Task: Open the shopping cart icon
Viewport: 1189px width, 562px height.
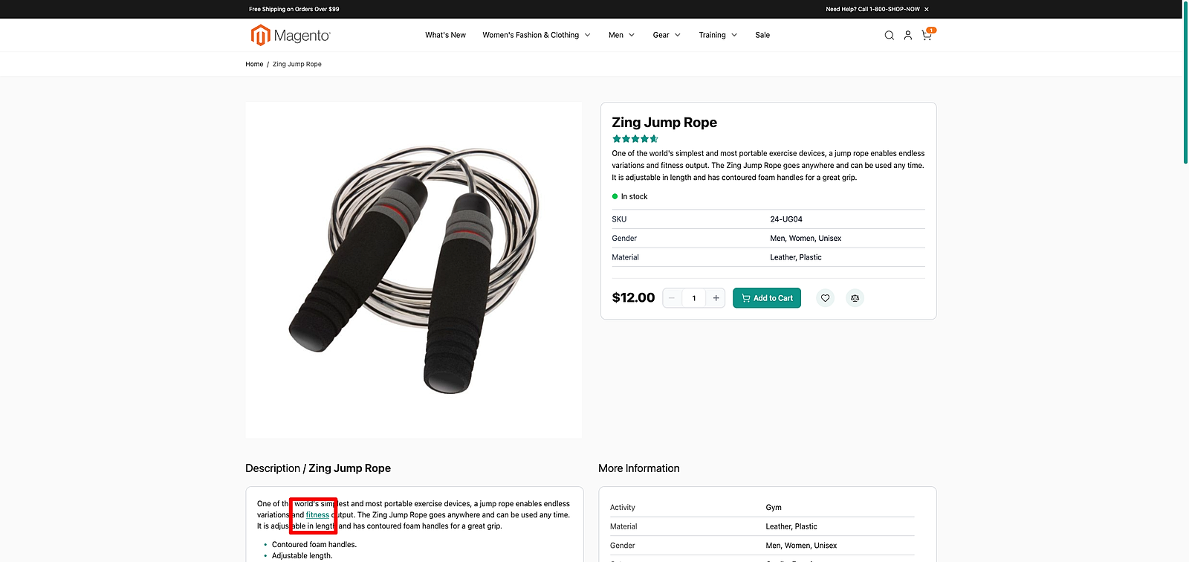Action: coord(927,36)
